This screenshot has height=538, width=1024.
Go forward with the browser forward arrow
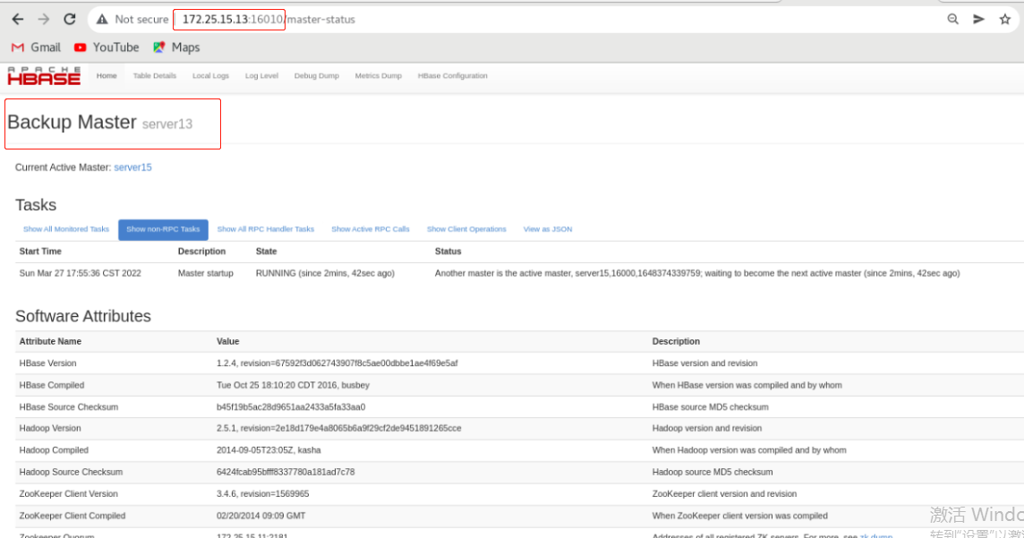(x=44, y=20)
